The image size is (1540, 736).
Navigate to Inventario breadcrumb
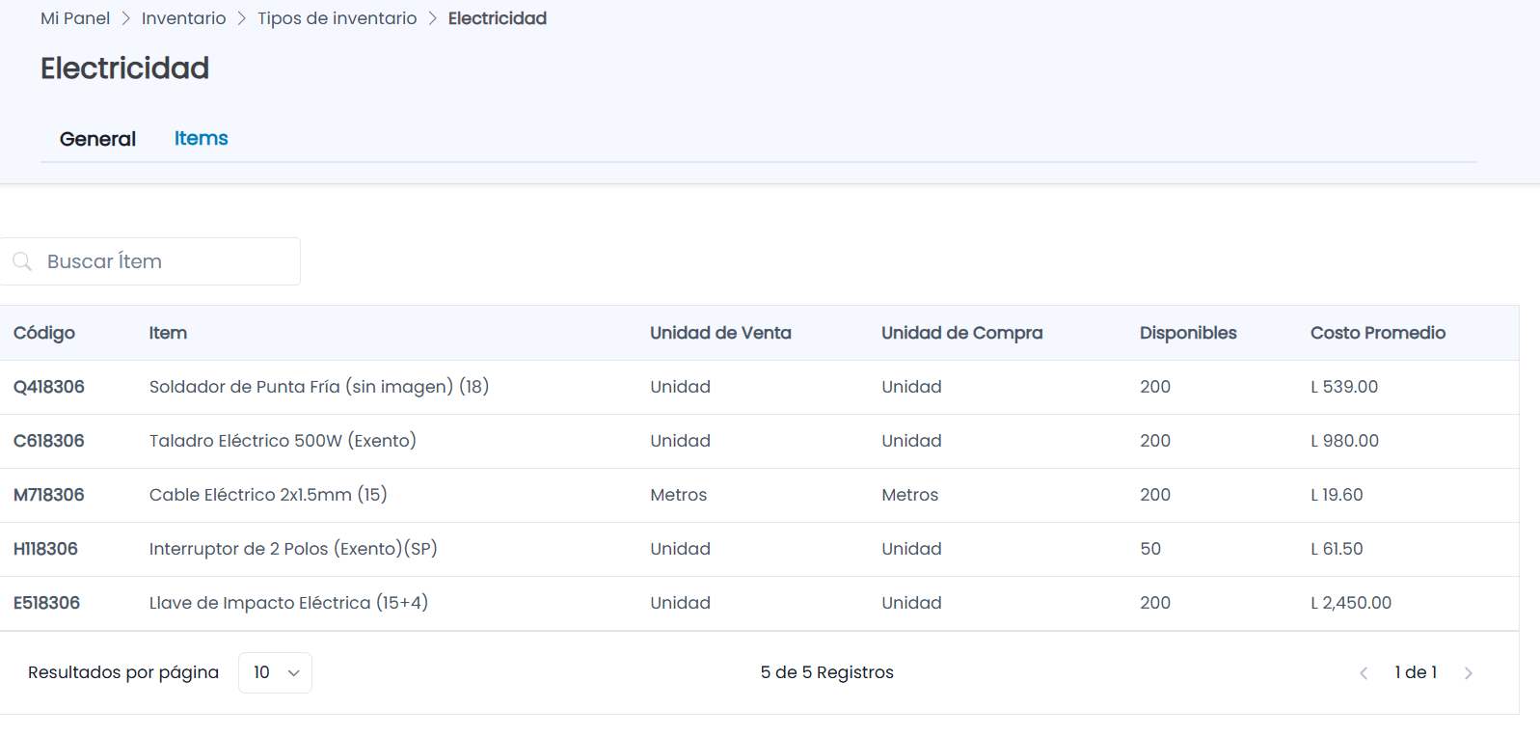183,18
